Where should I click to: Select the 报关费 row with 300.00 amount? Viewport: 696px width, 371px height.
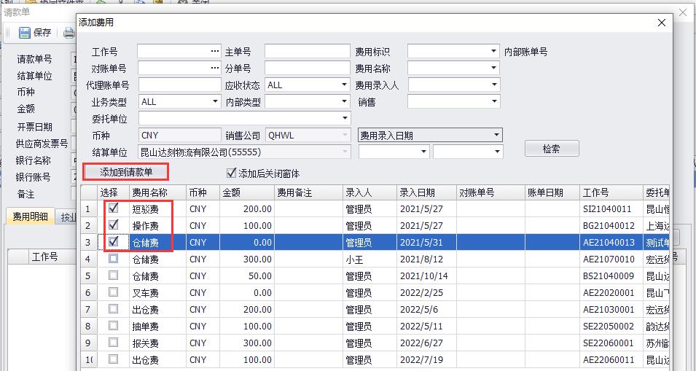tap(146, 343)
